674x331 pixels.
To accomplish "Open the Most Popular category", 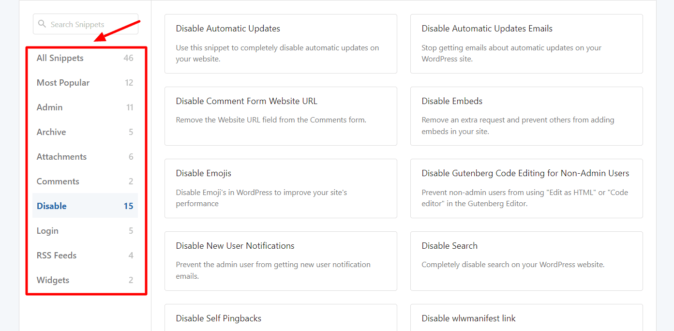I will click(63, 83).
